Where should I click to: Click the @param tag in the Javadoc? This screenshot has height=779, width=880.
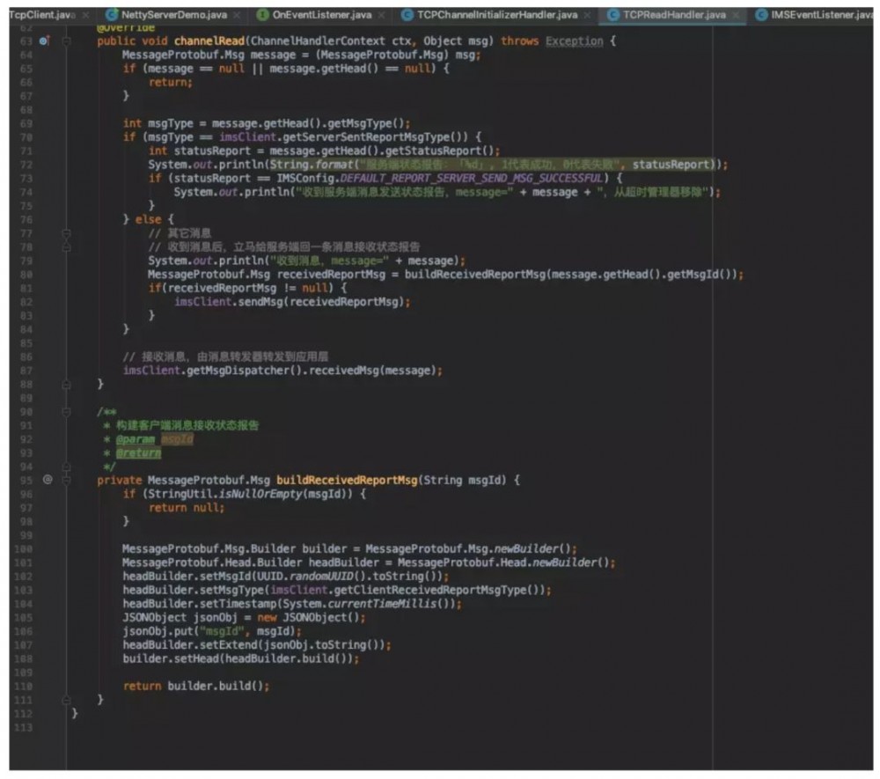136,439
